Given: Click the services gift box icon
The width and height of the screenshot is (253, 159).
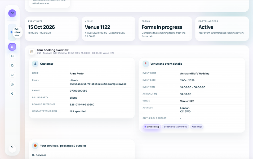Looking at the screenshot, I should (35, 145).
